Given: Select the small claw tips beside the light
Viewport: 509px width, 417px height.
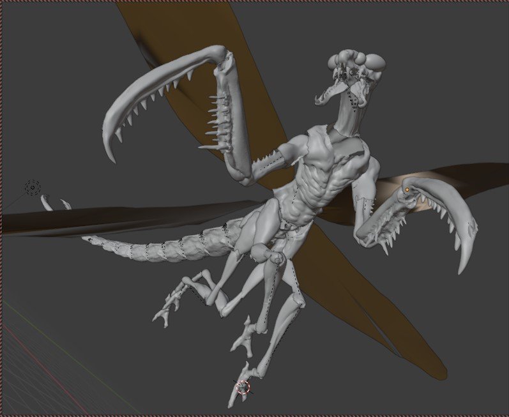Looking at the screenshot, I should (x=54, y=204).
